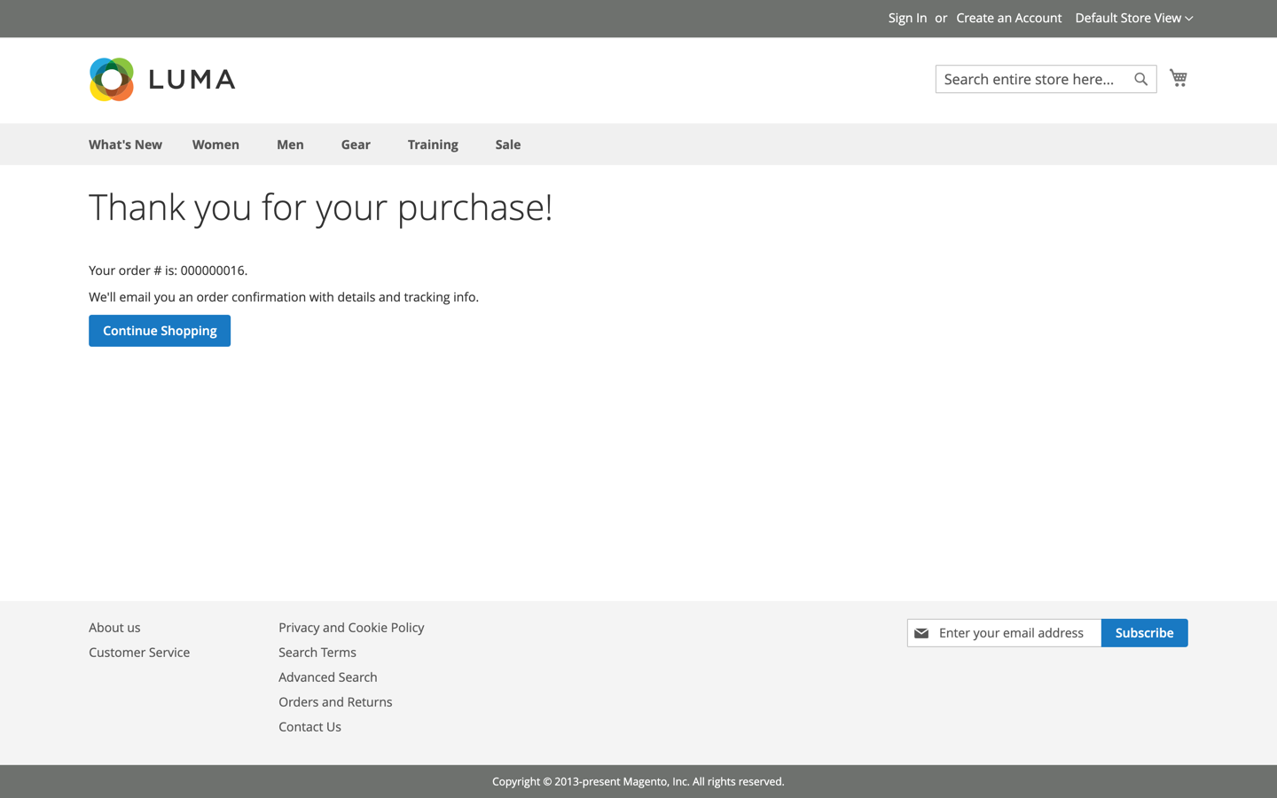
Task: Open Privacy and Cookie Policy link
Action: click(351, 628)
